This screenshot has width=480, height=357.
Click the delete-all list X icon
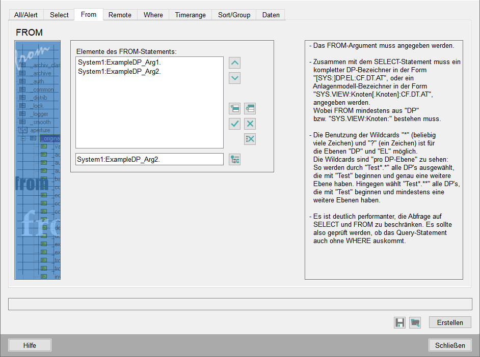click(250, 139)
